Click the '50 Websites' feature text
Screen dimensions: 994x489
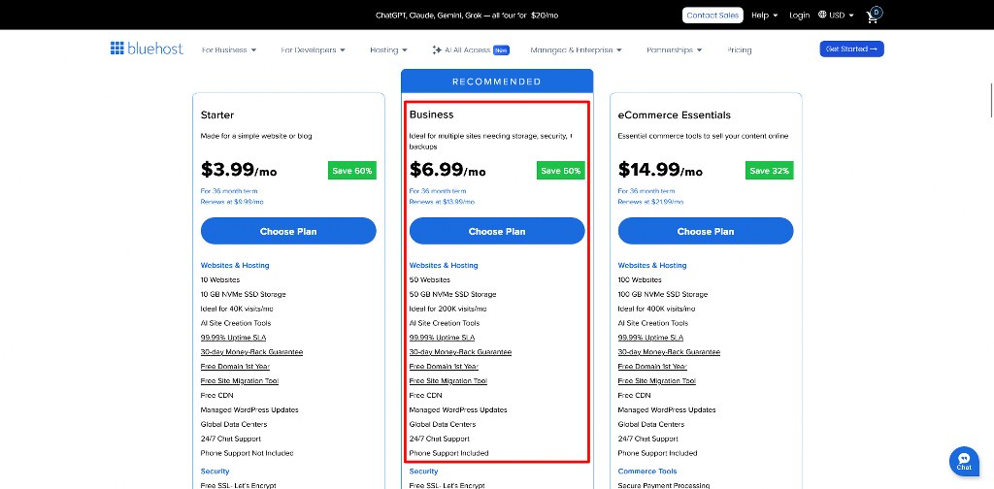pos(430,280)
